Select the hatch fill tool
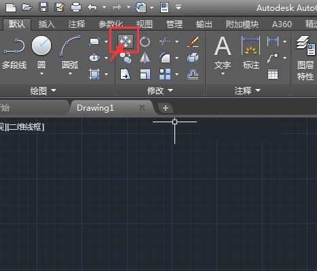 [x=94, y=74]
